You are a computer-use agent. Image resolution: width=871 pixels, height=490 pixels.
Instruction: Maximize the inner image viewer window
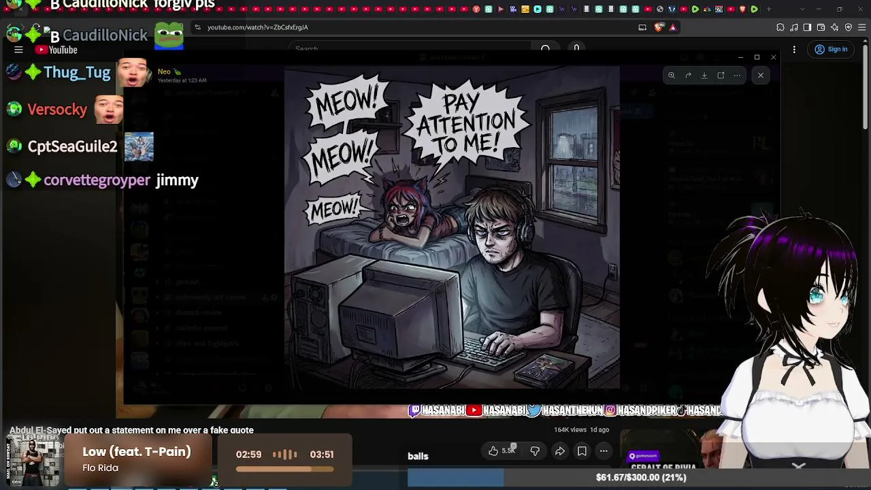[x=757, y=57]
